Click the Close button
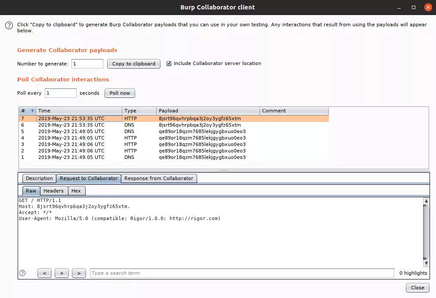This screenshot has width=436, height=298. point(417,288)
